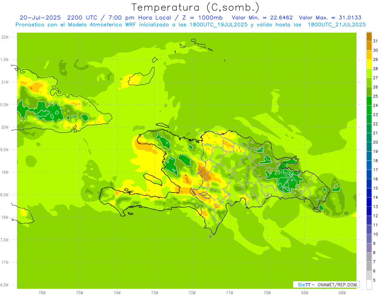Click the legend value 18

click(x=376, y=161)
